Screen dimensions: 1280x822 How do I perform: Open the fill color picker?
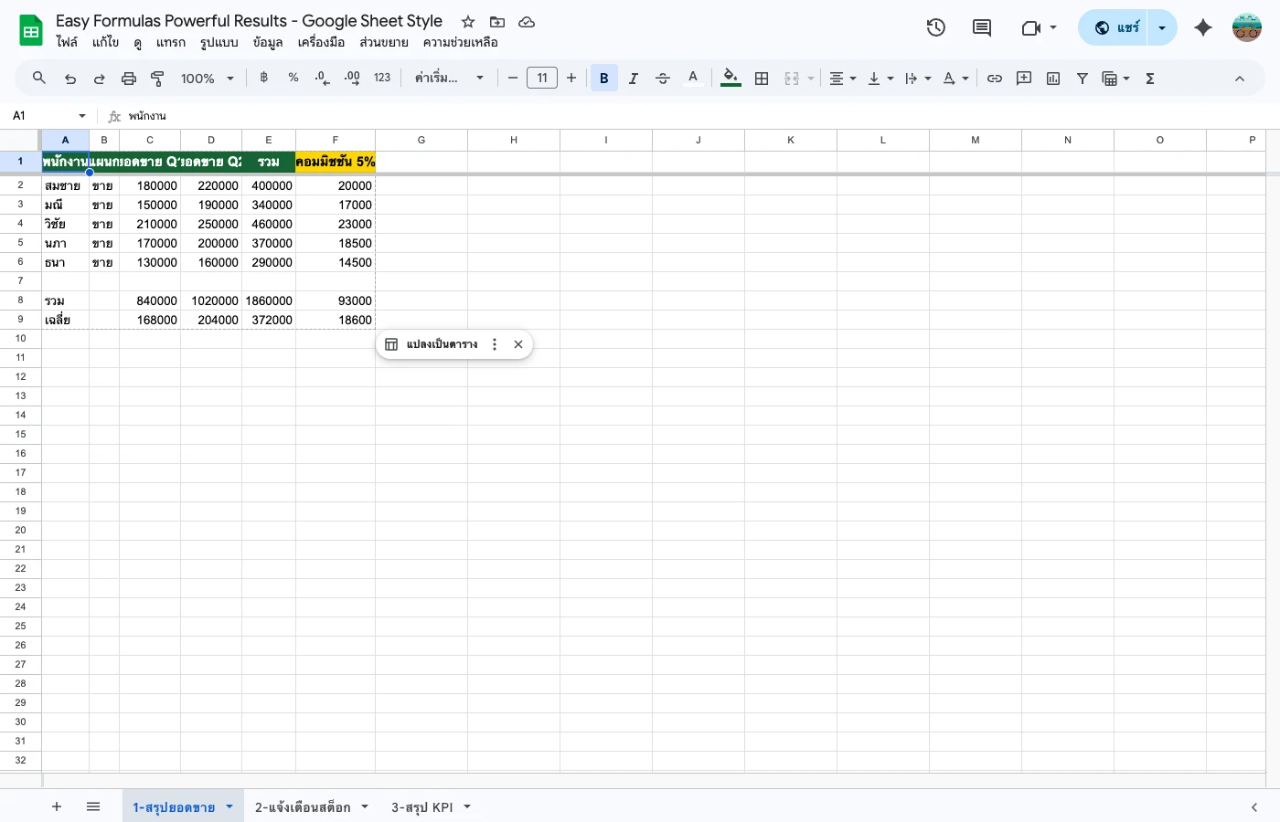(730, 78)
